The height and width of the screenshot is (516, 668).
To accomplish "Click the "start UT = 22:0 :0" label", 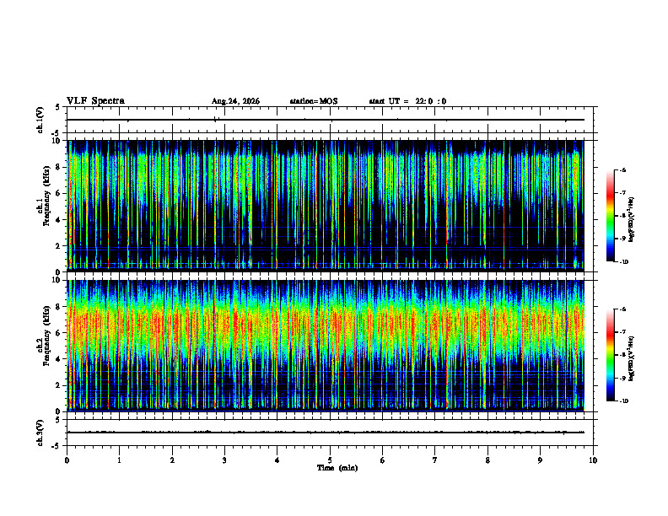I will pyautogui.click(x=407, y=101).
